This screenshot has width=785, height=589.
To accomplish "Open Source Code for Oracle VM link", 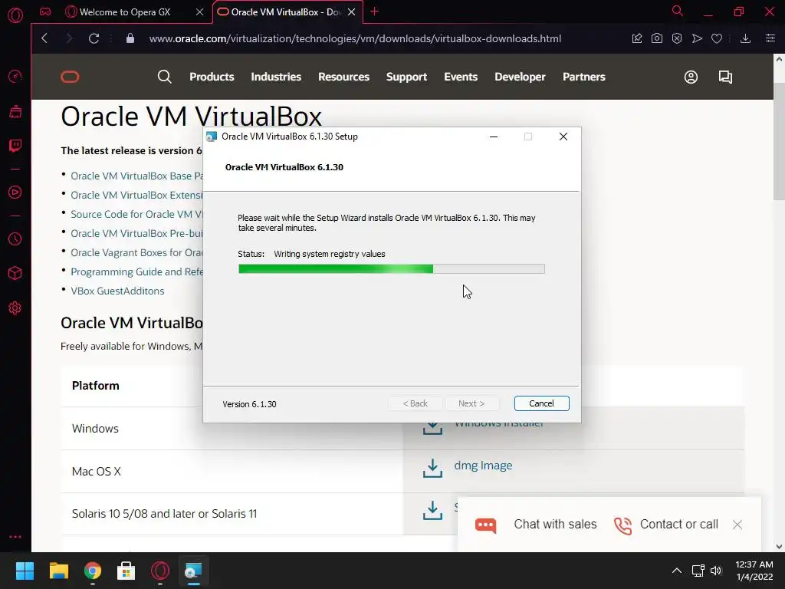I will click(x=136, y=214).
